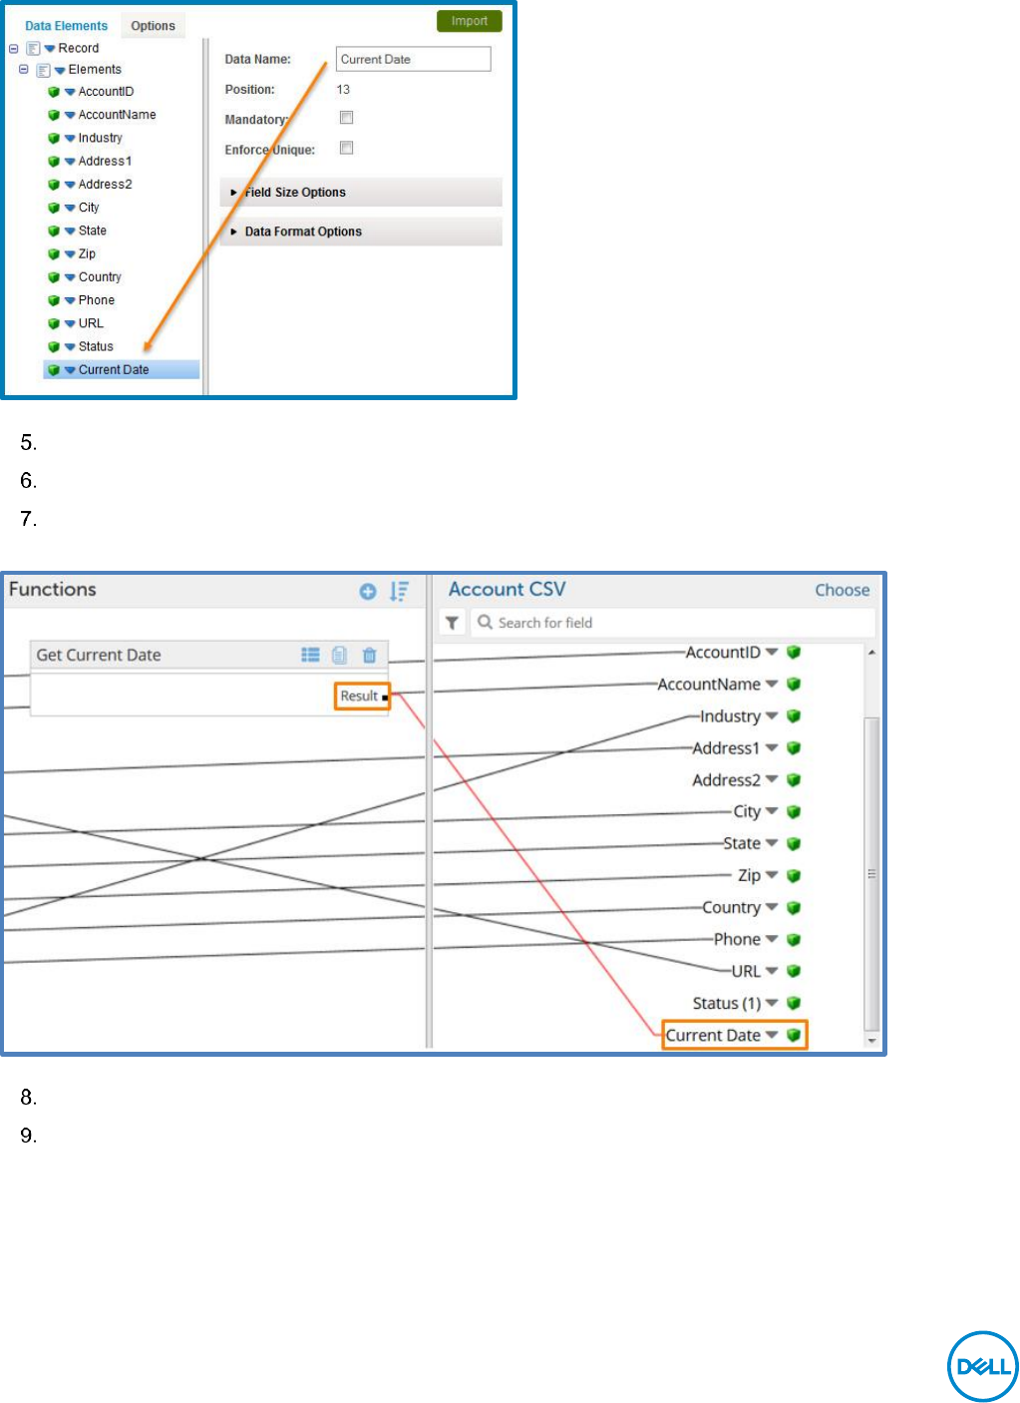
Task: Click the green shield icon beside AccountID
Action: [794, 652]
